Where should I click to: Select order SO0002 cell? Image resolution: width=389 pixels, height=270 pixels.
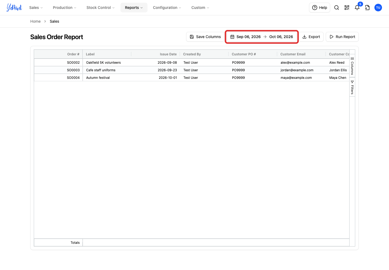pyautogui.click(x=58, y=63)
